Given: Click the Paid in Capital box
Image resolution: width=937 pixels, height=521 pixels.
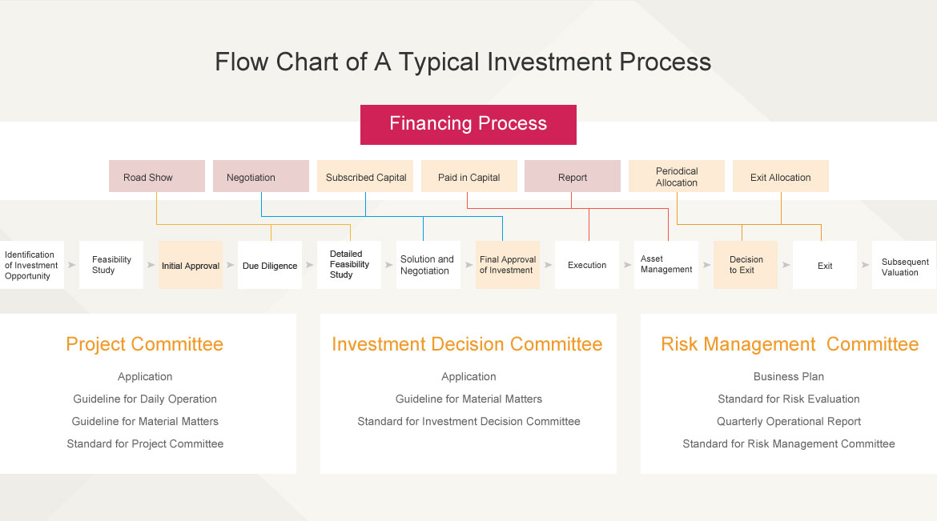Looking at the screenshot, I should pyautogui.click(x=468, y=177).
